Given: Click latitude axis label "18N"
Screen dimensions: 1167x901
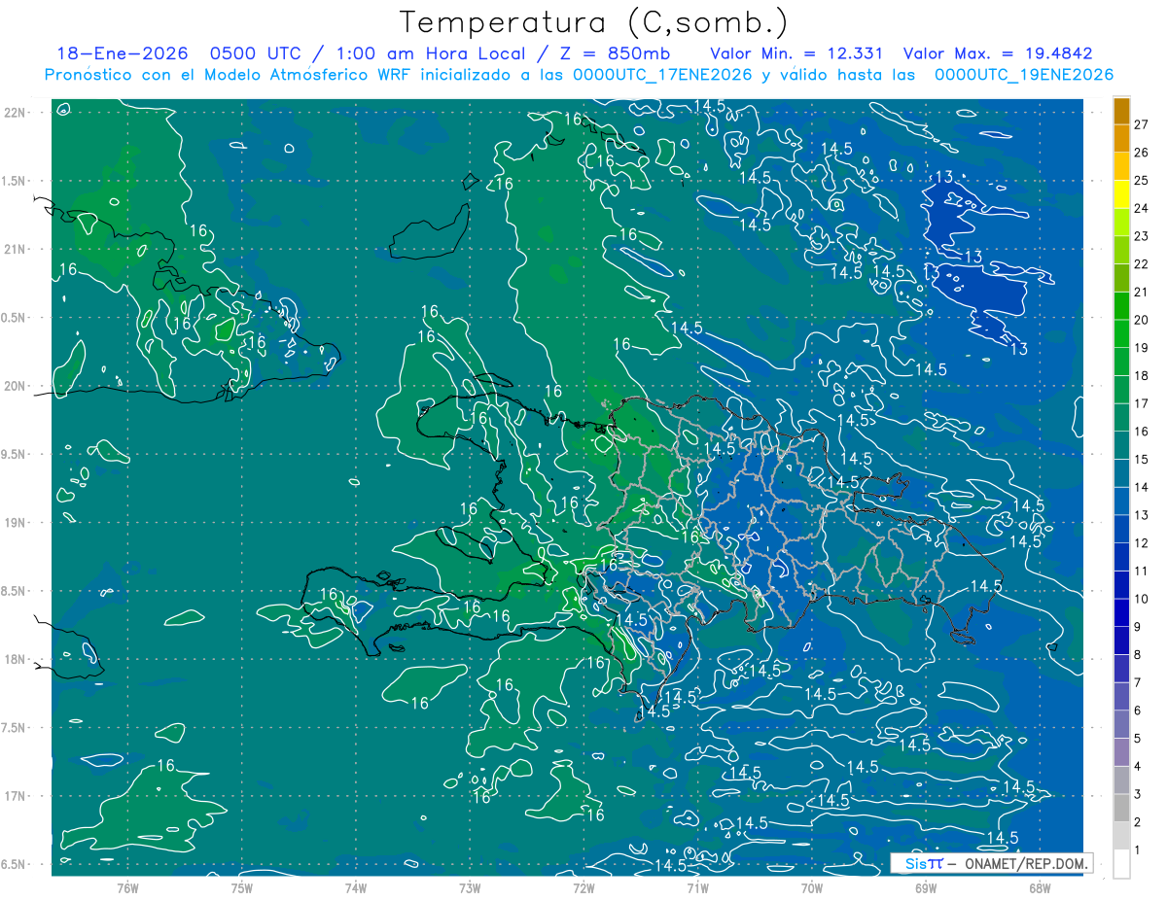Looking at the screenshot, I should point(15,660).
